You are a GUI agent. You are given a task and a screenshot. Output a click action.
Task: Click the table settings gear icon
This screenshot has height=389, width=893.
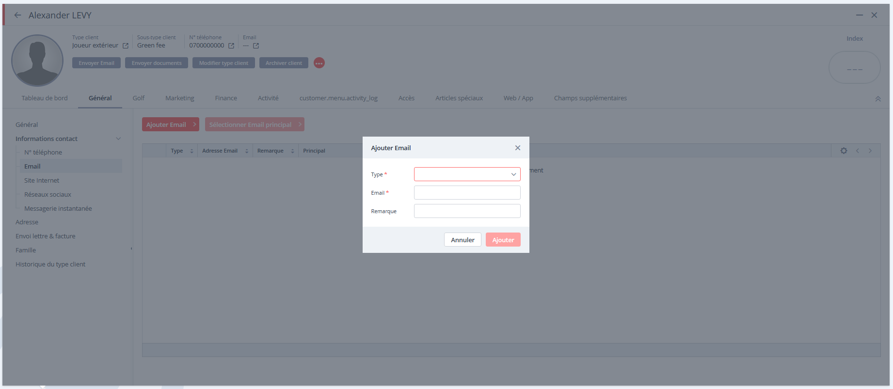point(844,151)
